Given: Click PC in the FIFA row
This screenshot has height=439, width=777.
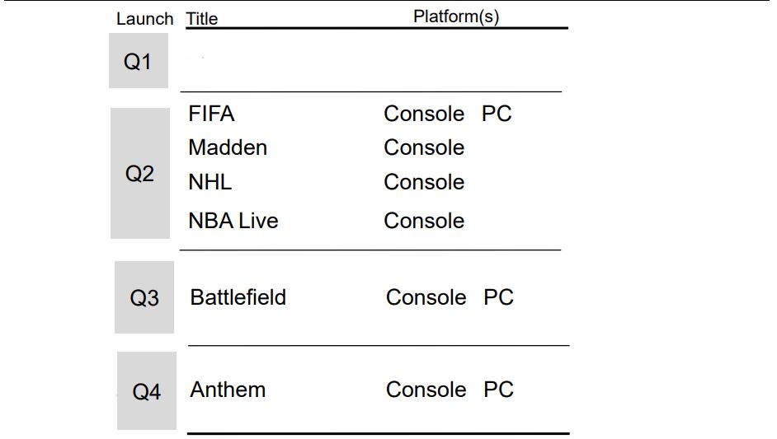Looking at the screenshot, I should click(x=497, y=114).
